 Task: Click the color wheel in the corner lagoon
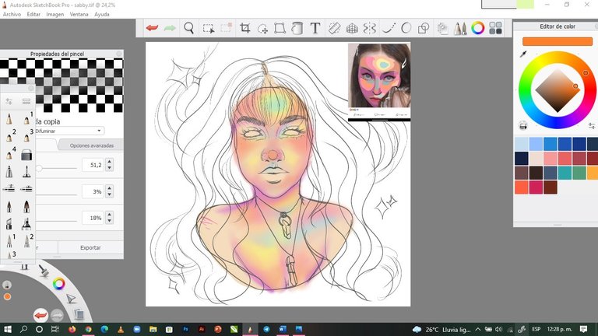point(58,284)
